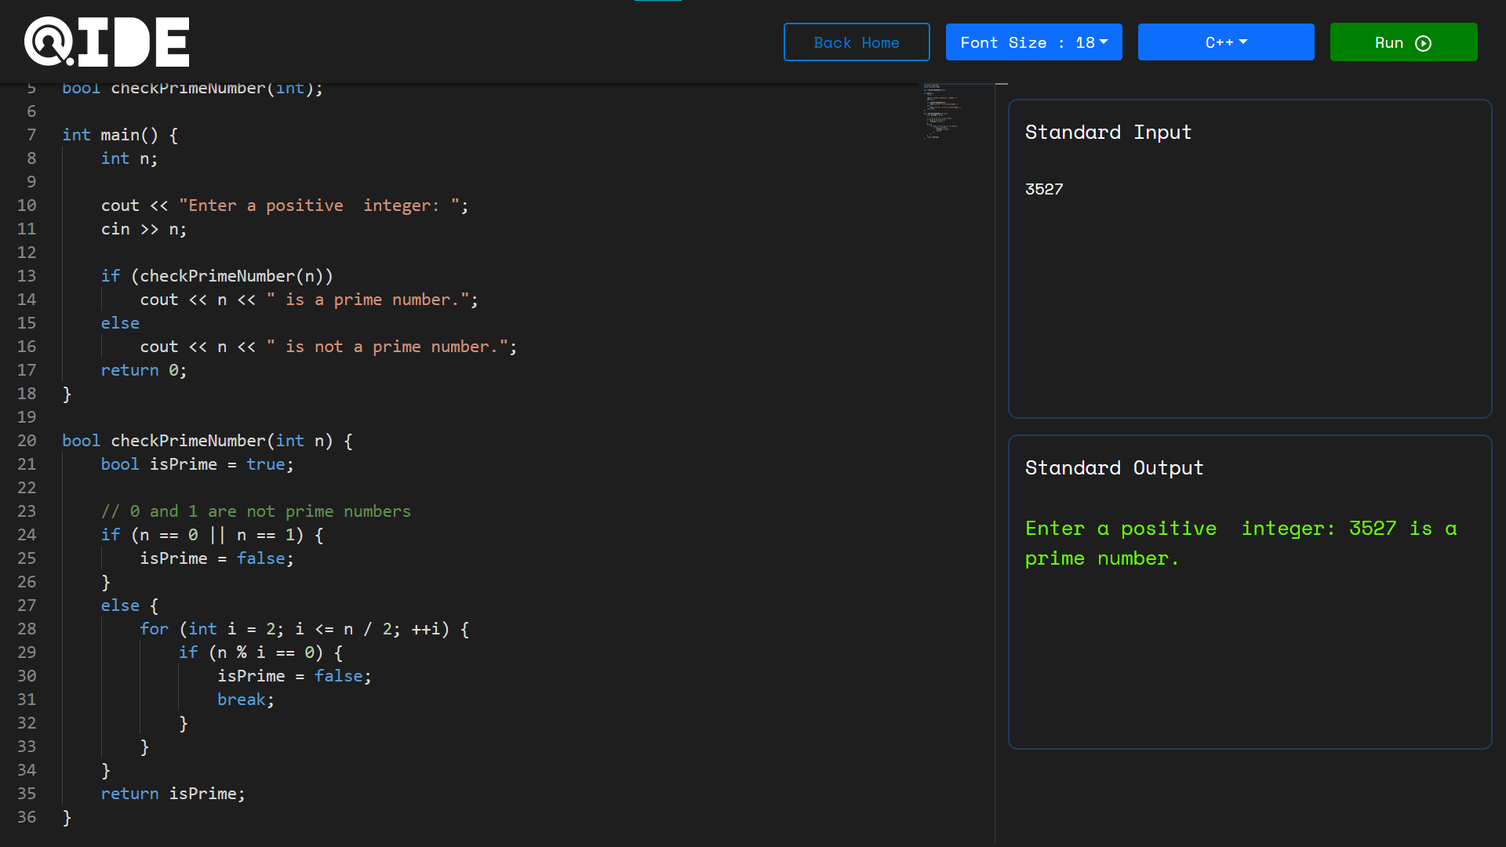This screenshot has width=1506, height=847.
Task: Click the Back Home button
Action: pos(857,42)
